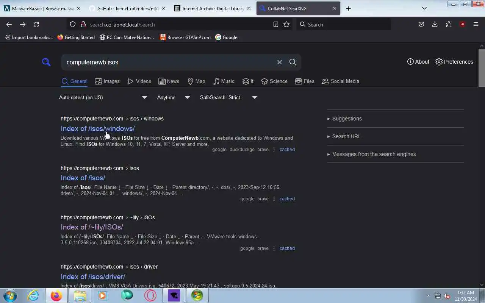Open the Downloads panel
The image size is (485, 303).
point(435,24)
